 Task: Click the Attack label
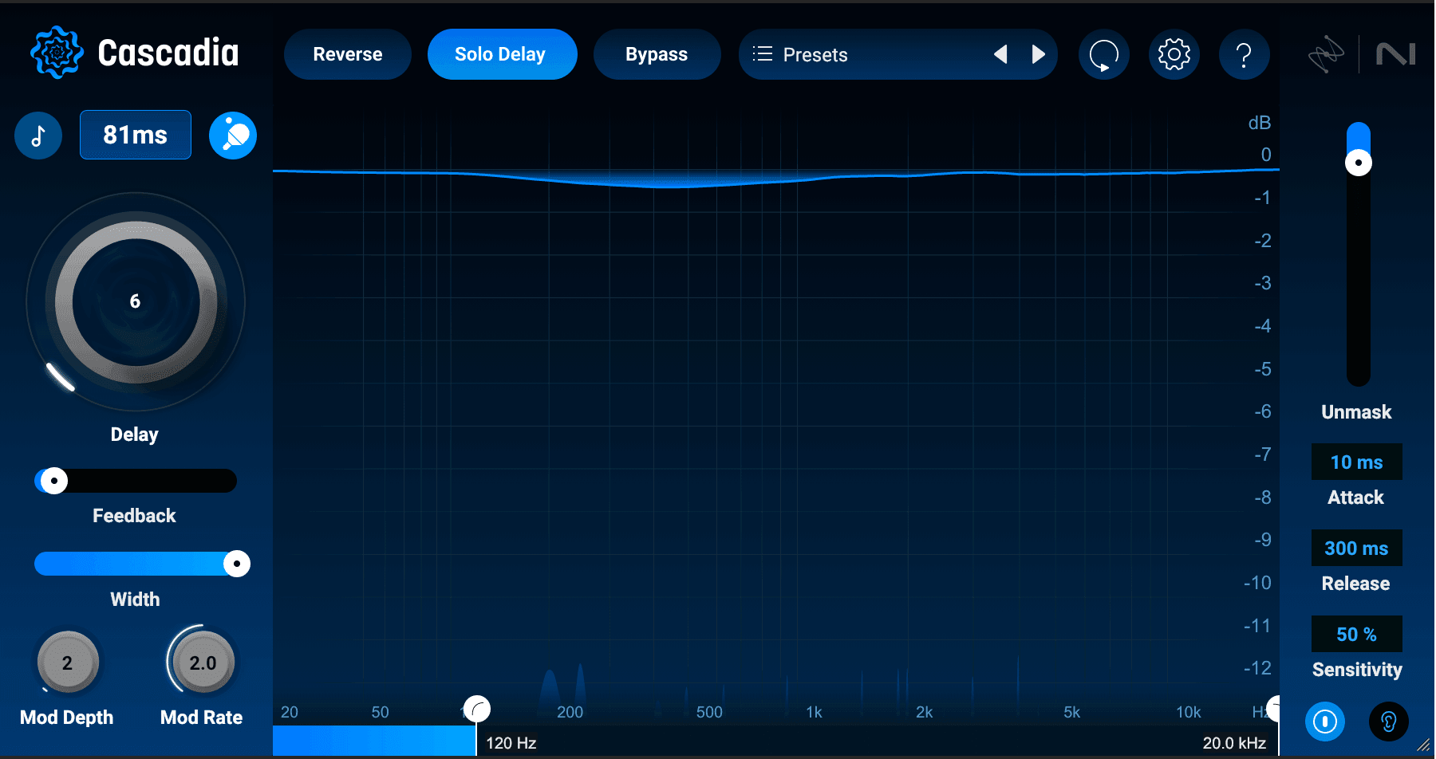coord(1356,497)
